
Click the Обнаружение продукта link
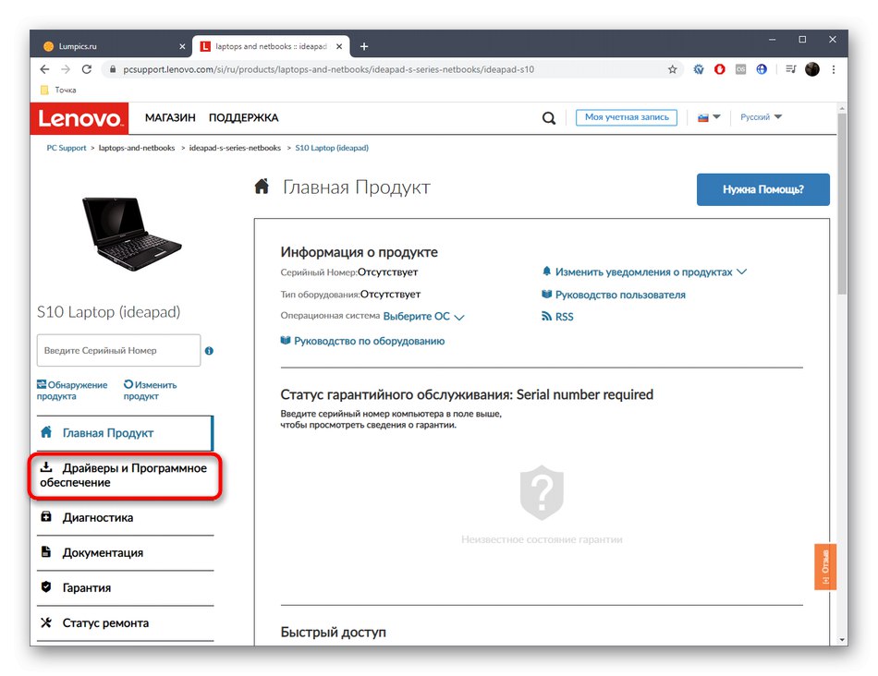[72, 390]
